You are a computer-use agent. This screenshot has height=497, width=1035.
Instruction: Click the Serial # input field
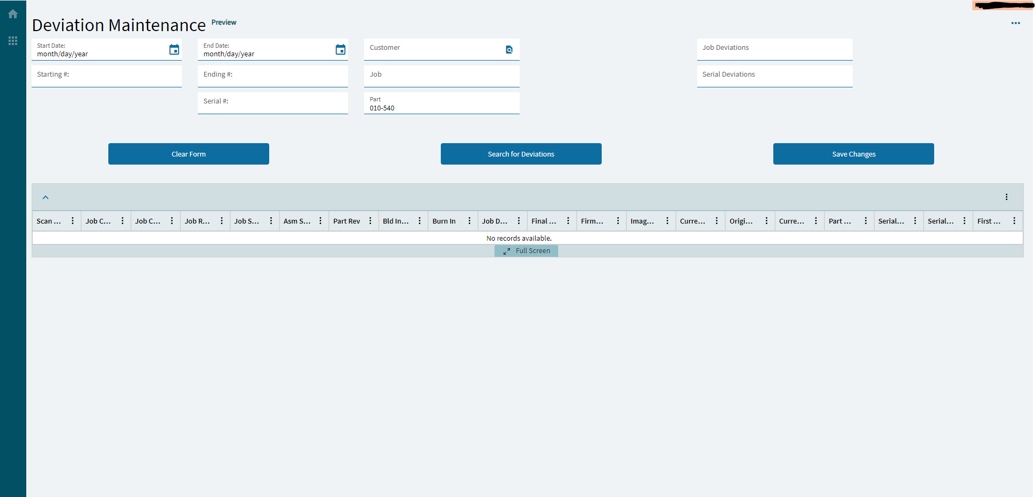pyautogui.click(x=273, y=103)
